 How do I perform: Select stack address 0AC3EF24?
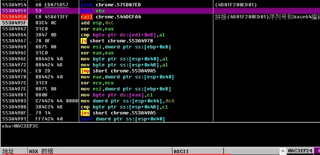coord(300,151)
